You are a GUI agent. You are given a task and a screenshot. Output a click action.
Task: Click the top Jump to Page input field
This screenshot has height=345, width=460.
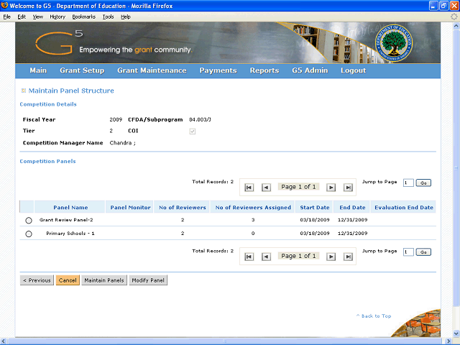pyautogui.click(x=408, y=183)
